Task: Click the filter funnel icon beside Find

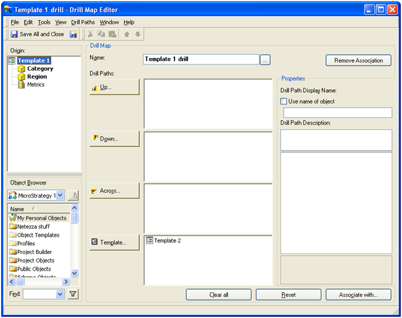Action: 73,295
